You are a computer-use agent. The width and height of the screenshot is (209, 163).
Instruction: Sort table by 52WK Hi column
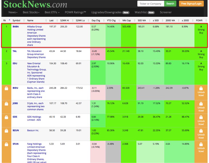click(67, 20)
